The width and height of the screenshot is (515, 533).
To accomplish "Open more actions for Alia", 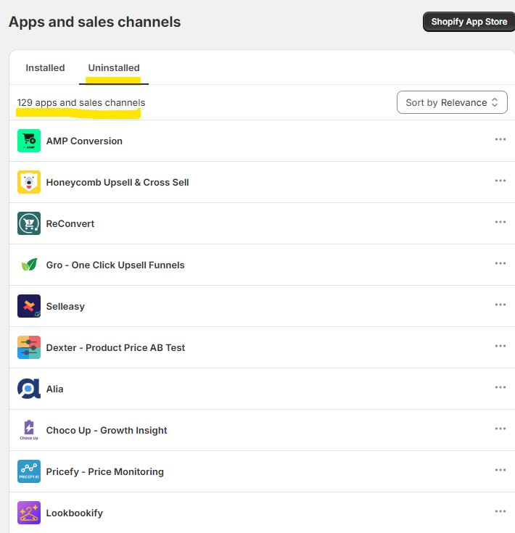I will (500, 387).
